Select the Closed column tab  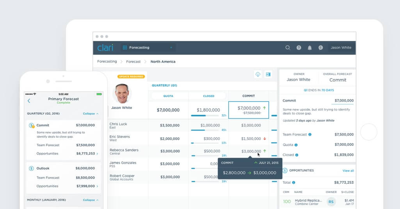[209, 96]
